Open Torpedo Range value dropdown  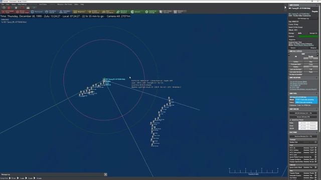(308, 173)
